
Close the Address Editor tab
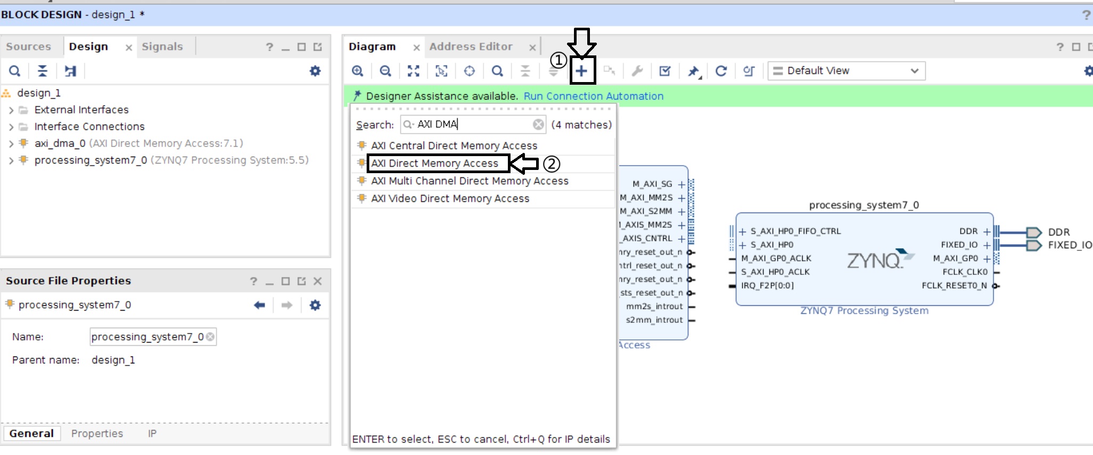pyautogui.click(x=532, y=47)
